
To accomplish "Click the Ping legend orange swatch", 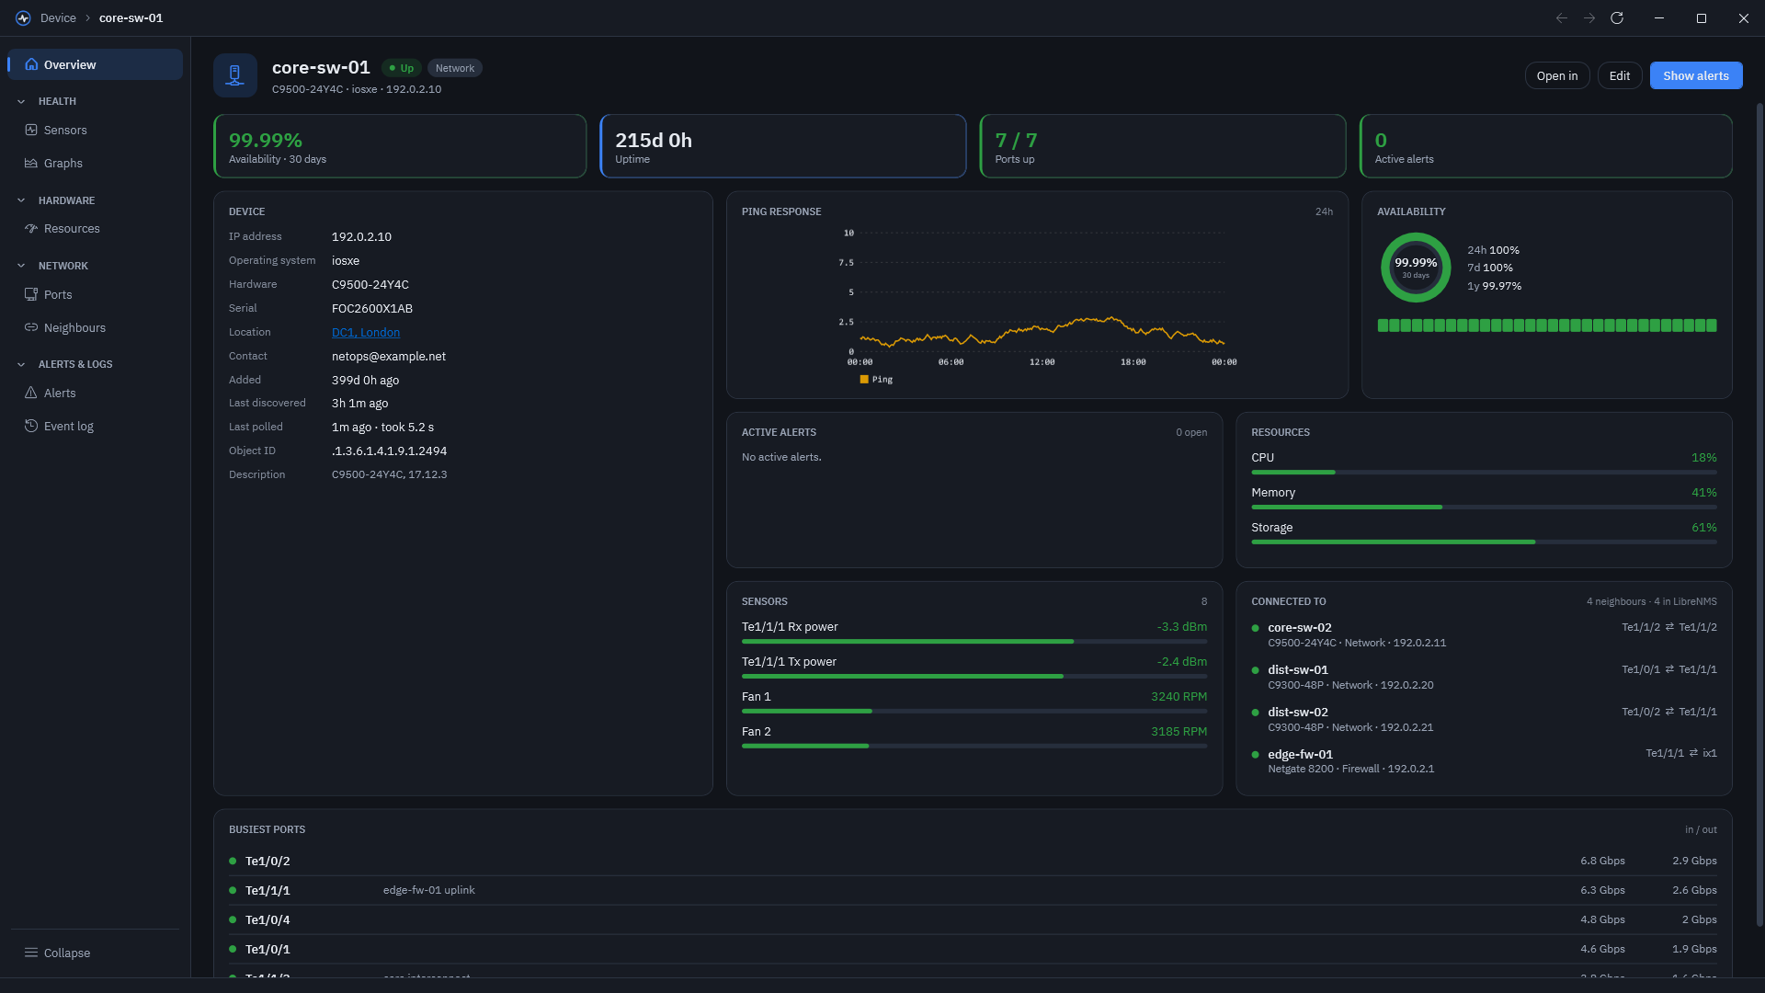I will tap(864, 379).
